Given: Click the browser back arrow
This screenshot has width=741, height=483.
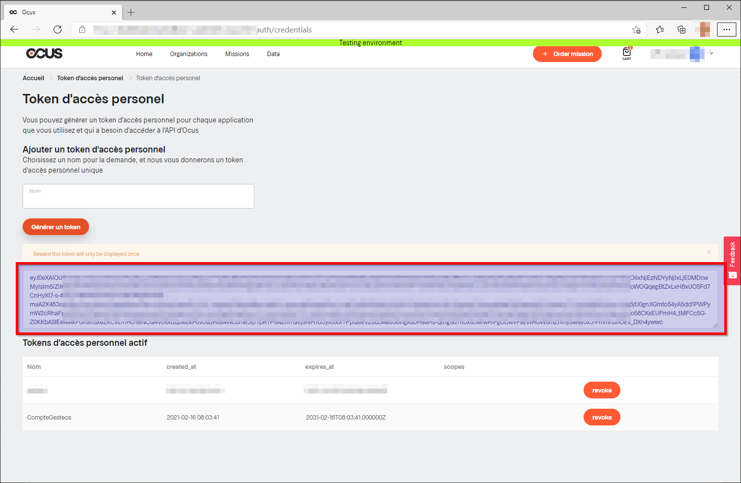Looking at the screenshot, I should pyautogui.click(x=14, y=30).
